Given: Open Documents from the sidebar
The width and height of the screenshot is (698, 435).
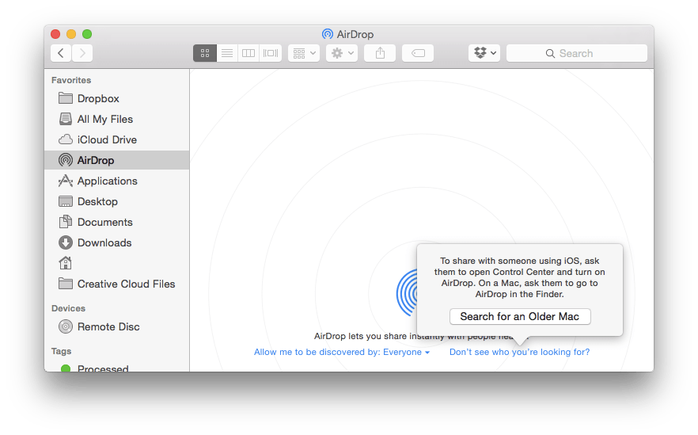Looking at the screenshot, I should [116, 222].
